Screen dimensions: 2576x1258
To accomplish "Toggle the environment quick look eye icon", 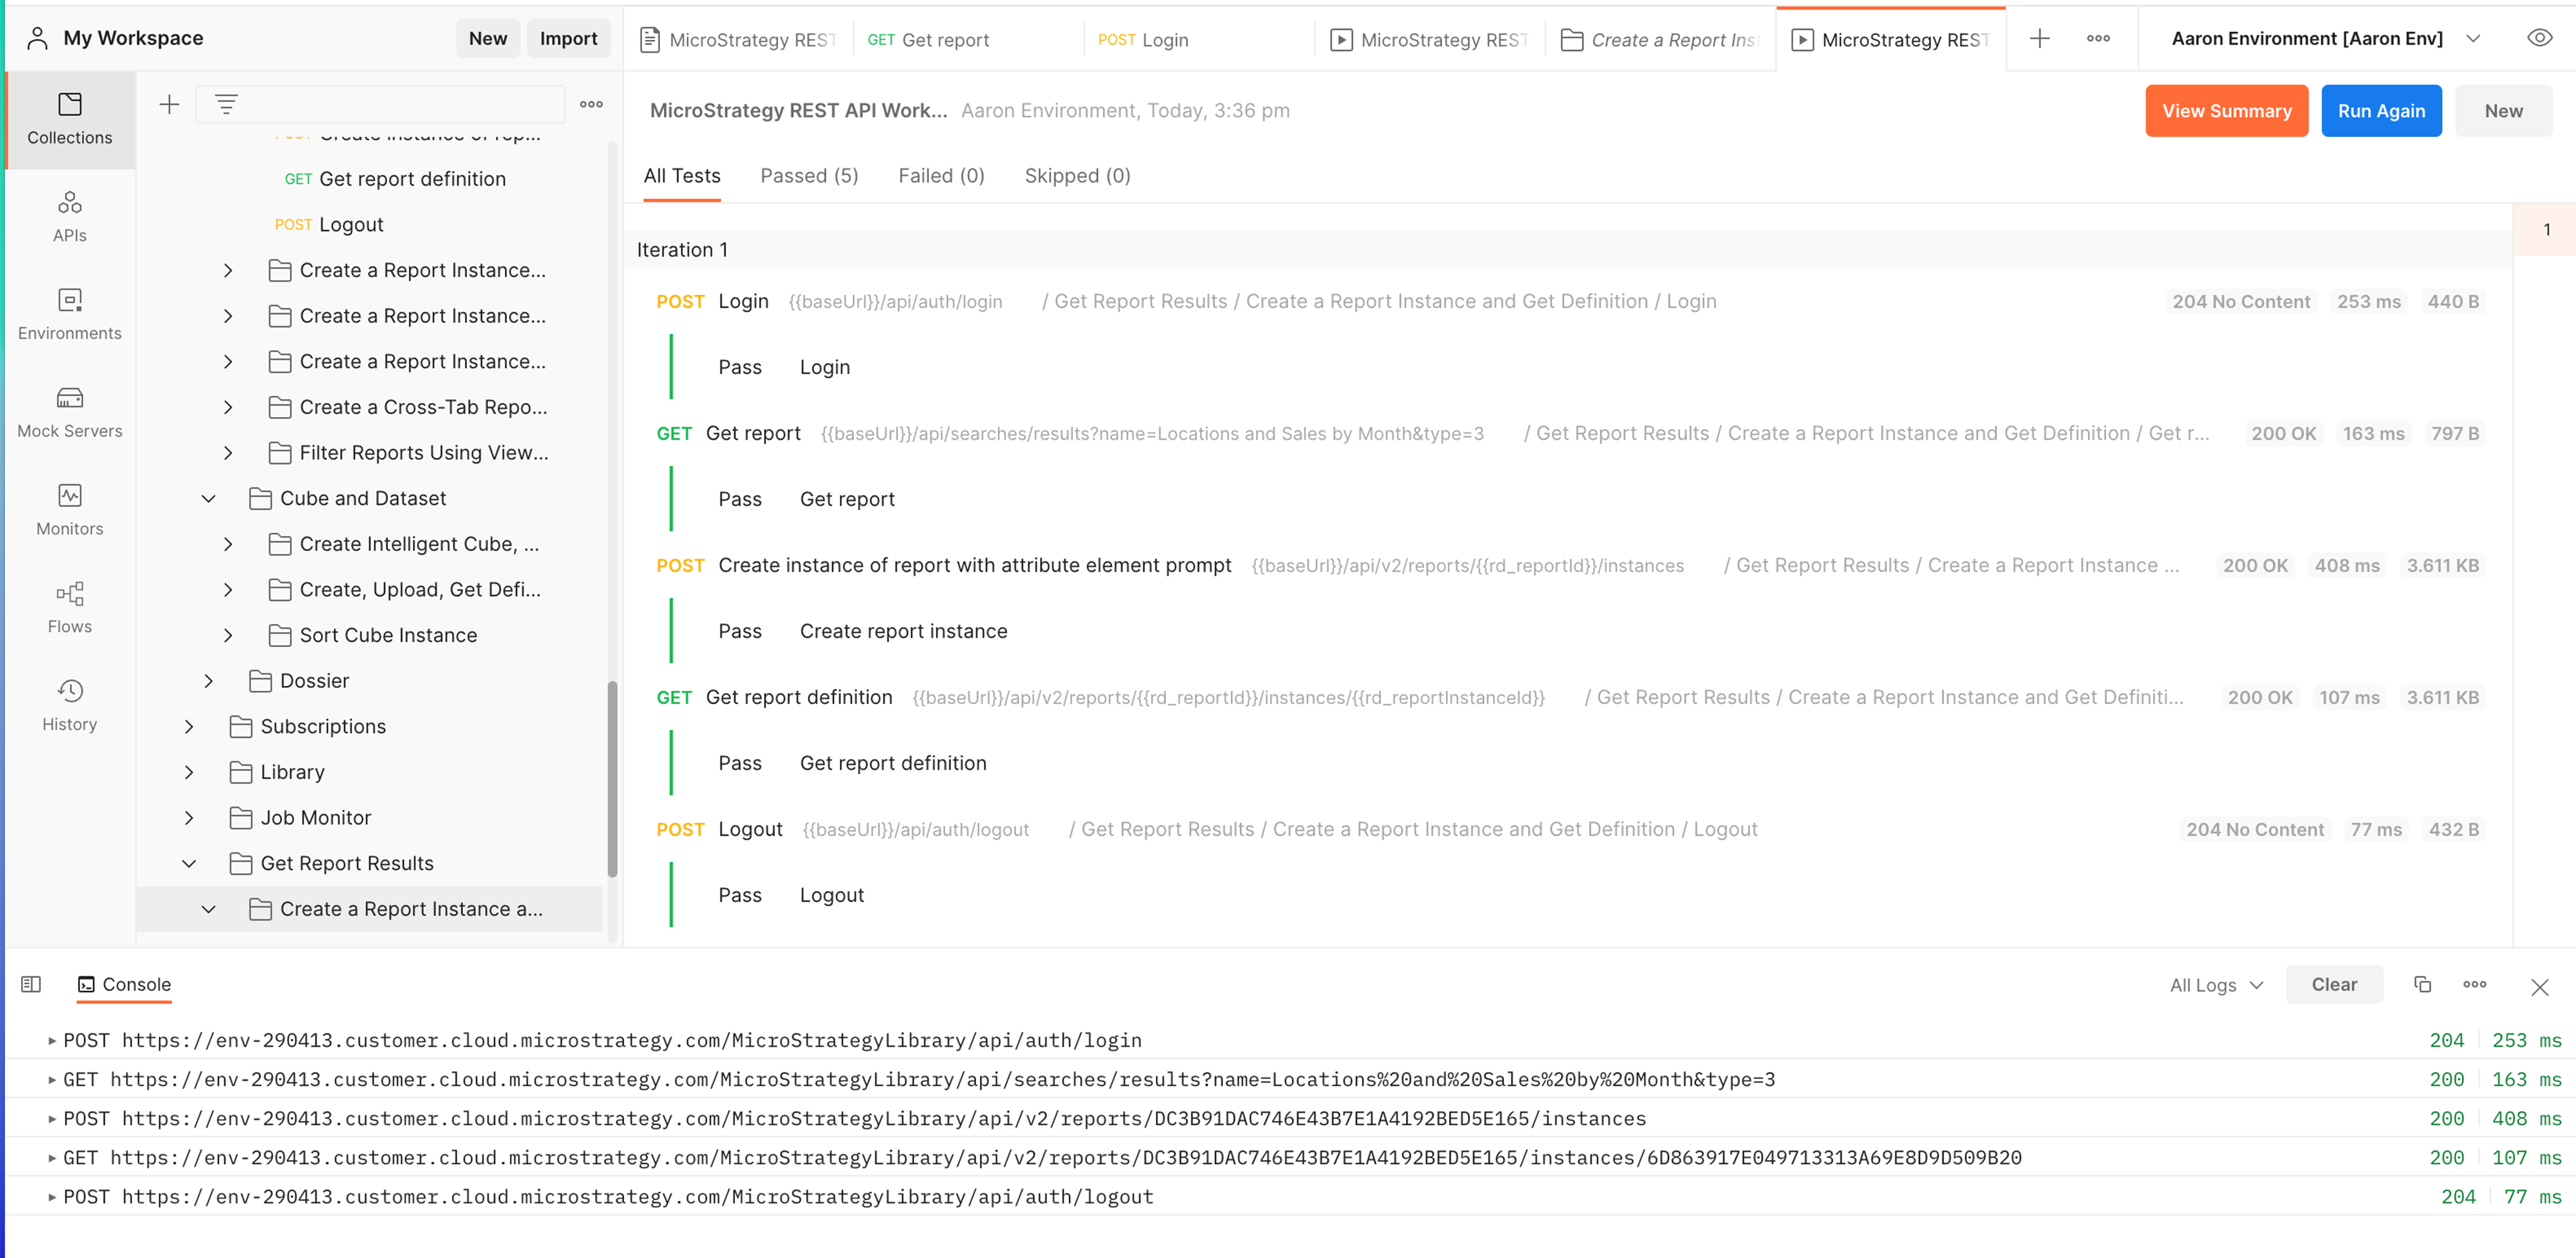I will pos(2539,38).
